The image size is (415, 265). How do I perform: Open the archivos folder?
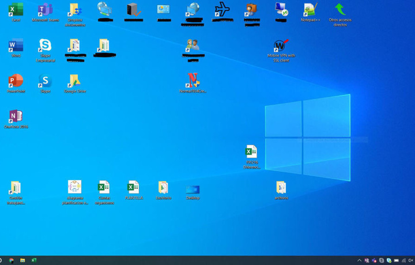281,190
